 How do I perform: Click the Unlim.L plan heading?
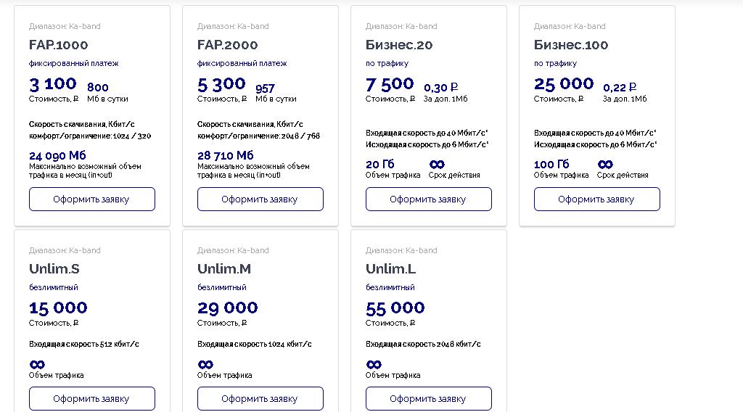coord(390,269)
